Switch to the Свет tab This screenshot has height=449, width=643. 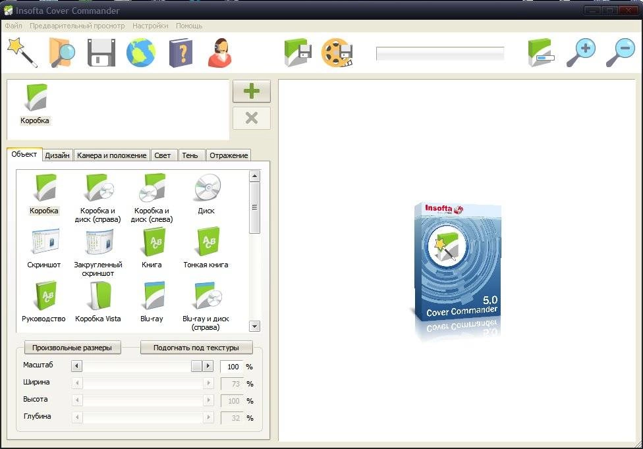tap(163, 155)
